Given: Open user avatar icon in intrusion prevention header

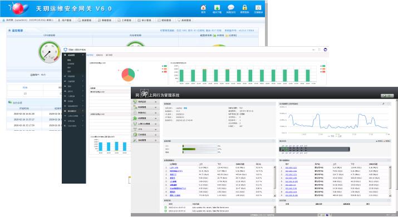Looking at the screenshot, I should (x=326, y=50).
